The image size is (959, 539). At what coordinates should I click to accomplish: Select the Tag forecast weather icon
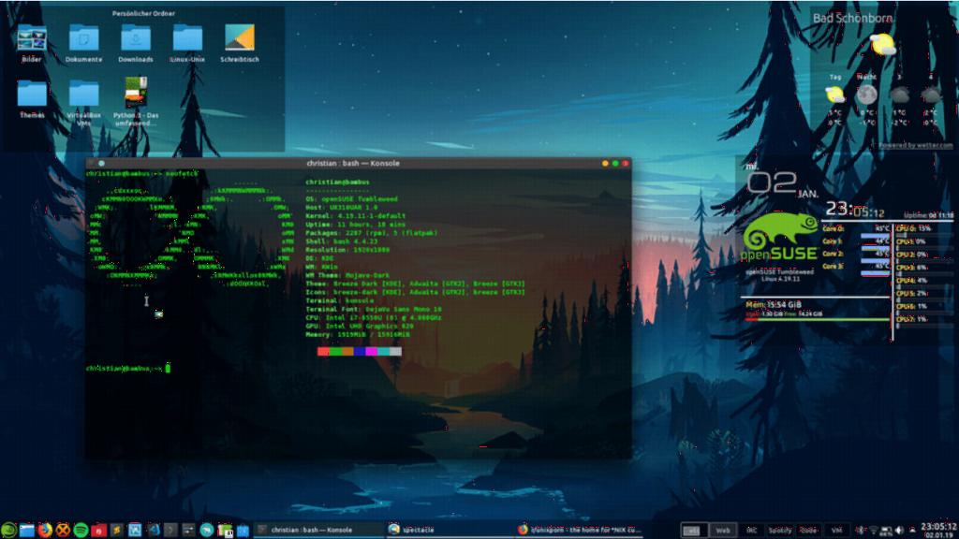834,95
